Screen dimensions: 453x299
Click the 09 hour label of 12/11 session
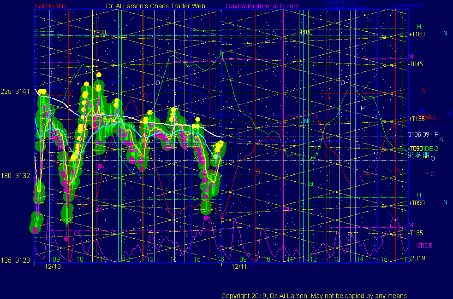tap(243, 259)
